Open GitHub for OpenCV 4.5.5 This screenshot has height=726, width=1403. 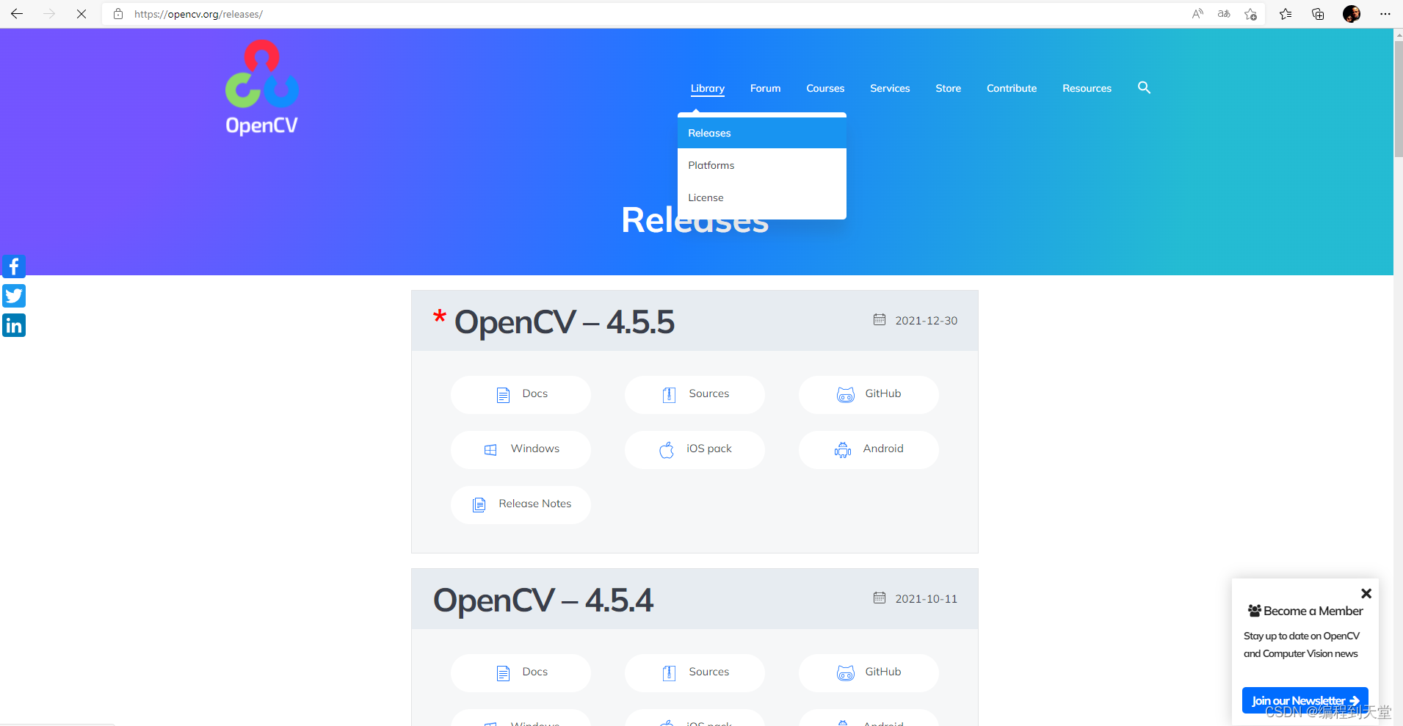point(869,394)
